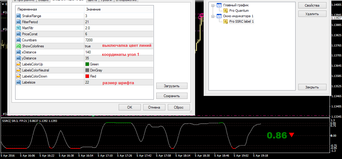
Task: Click the indicator icon beside Fro SSRC label 1
Action: point(225,21)
